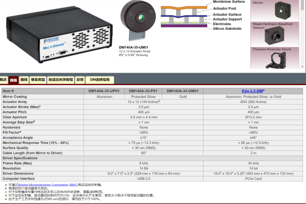Click the 8 kHz frame rate cell

[x=143, y=163]
